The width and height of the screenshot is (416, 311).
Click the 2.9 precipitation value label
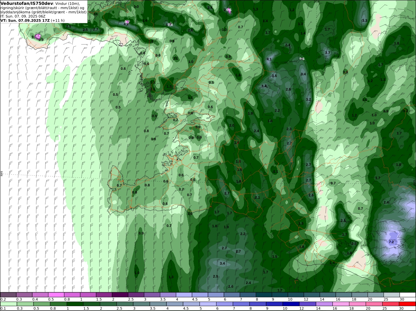click(x=215, y=276)
